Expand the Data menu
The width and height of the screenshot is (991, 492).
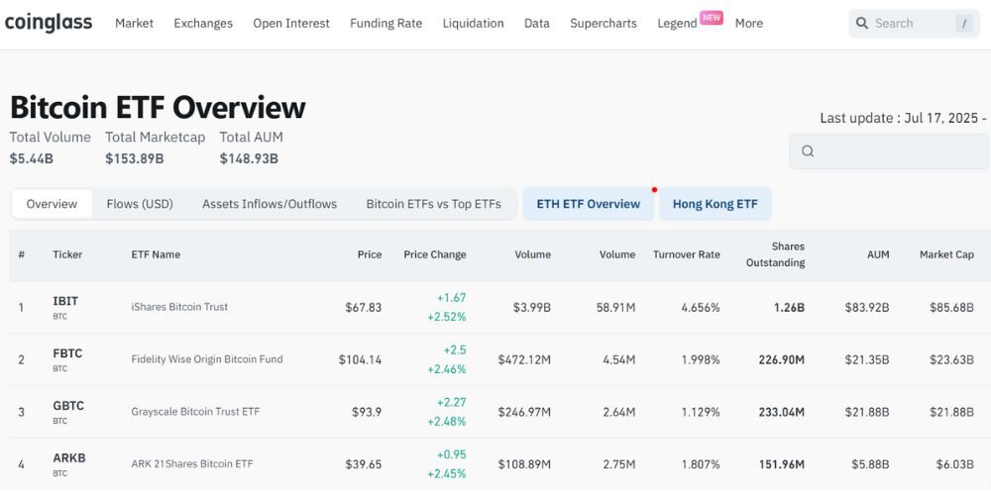[x=536, y=23]
